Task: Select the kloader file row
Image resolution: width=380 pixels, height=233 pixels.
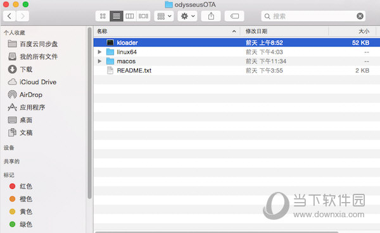Action: [237, 42]
